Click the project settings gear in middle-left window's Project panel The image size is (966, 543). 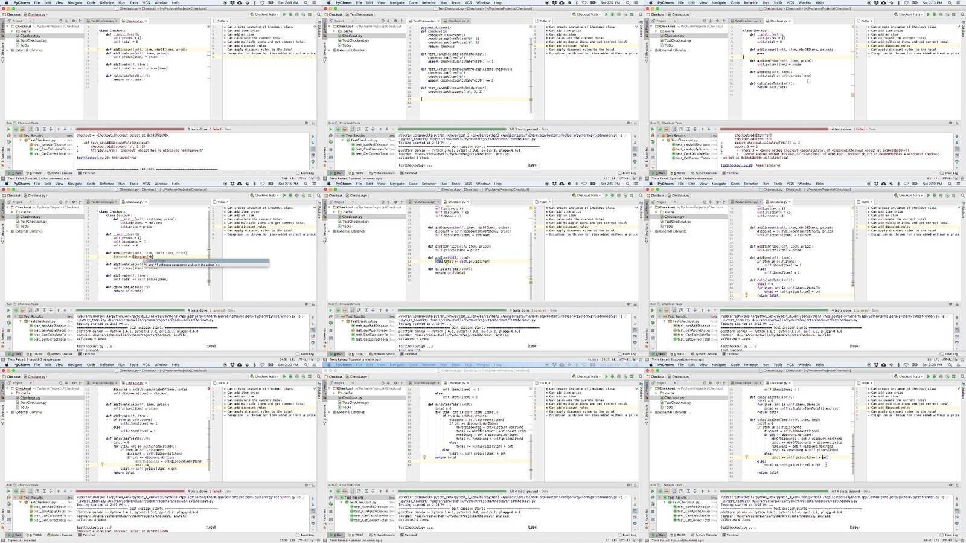(x=72, y=202)
